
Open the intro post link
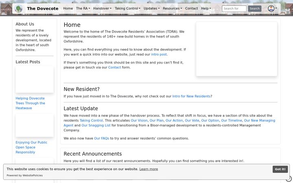pyautogui.click(x=159, y=54)
